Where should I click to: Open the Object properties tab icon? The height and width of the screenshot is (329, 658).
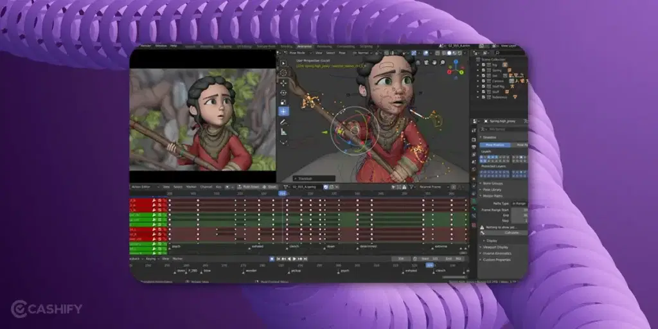(x=474, y=179)
